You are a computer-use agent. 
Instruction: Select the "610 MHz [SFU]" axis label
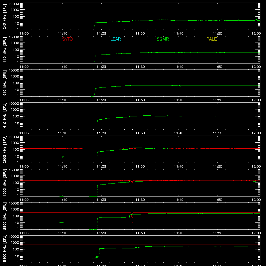5,83
